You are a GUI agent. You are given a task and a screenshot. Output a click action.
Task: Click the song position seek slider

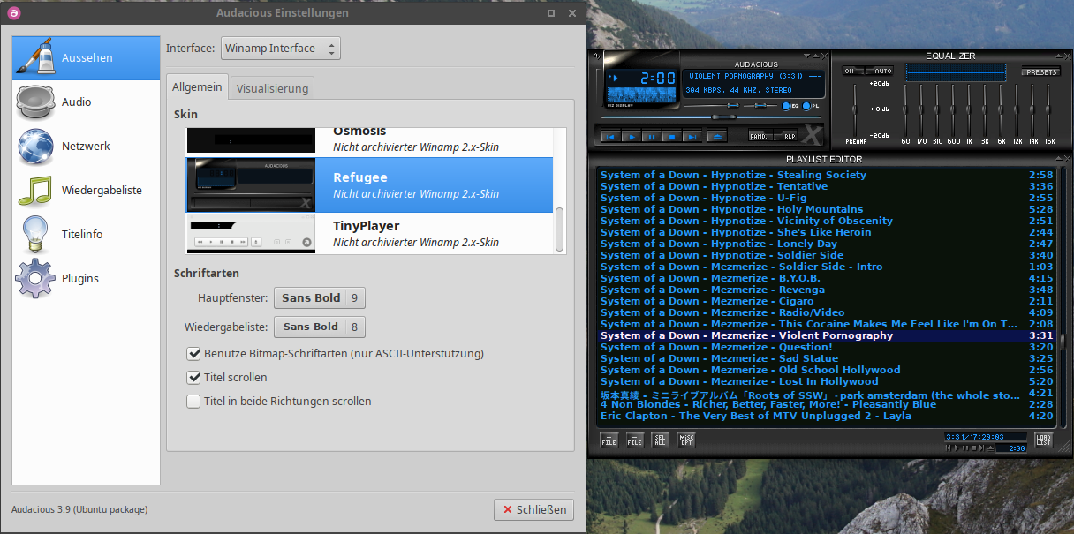click(x=711, y=117)
